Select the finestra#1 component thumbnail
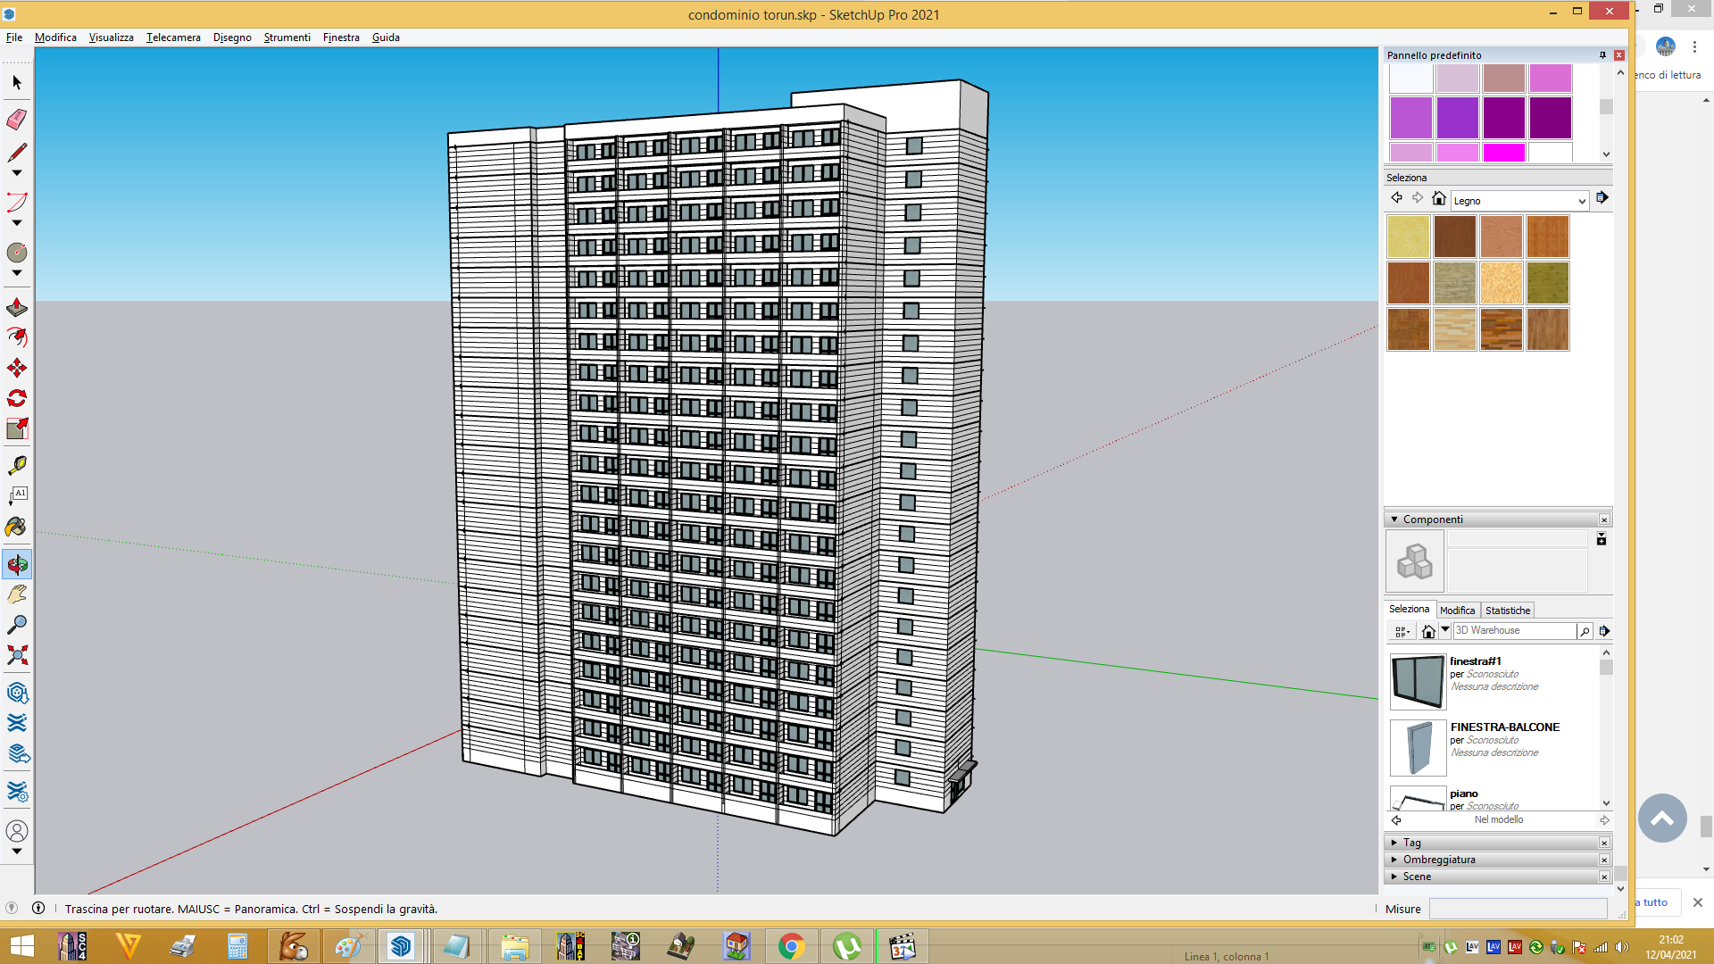This screenshot has height=964, width=1714. click(1418, 682)
